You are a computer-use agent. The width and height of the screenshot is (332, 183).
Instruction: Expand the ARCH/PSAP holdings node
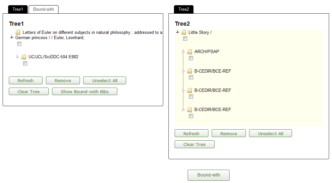(x=183, y=51)
